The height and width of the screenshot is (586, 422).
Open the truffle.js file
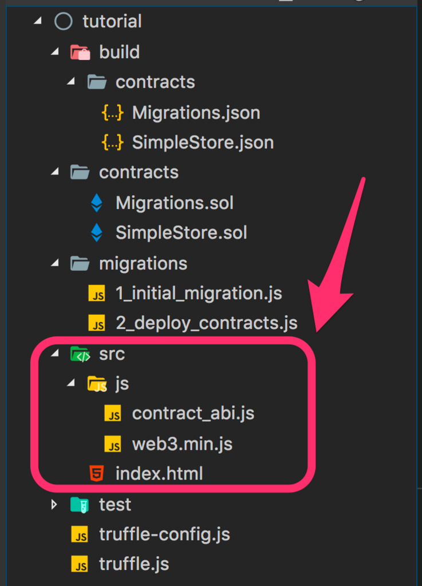(134, 564)
